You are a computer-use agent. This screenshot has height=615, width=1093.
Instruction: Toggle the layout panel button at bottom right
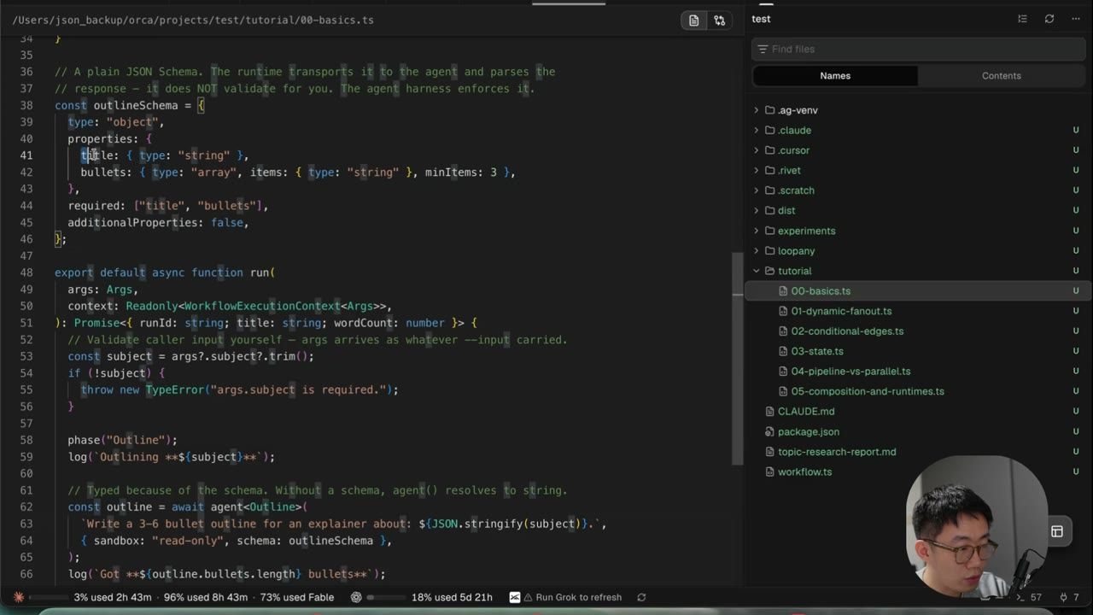click(1056, 531)
